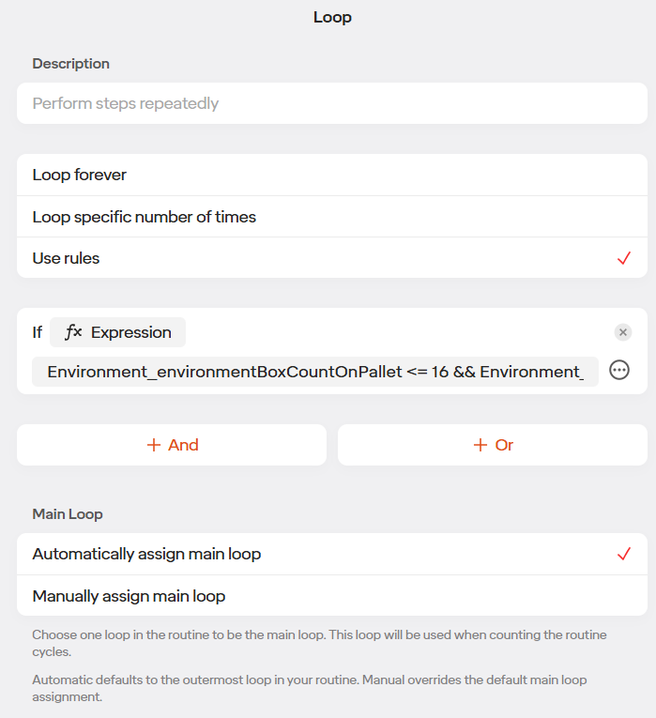
Task: Choose Manually assign main loop
Action: coord(332,596)
